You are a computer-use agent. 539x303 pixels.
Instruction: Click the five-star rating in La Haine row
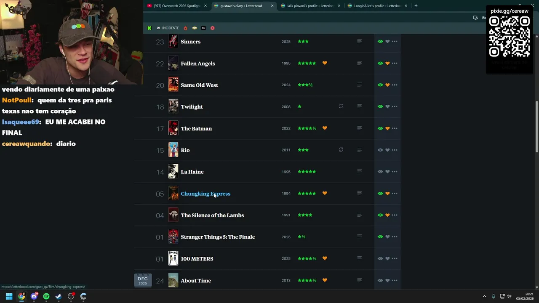307,172
